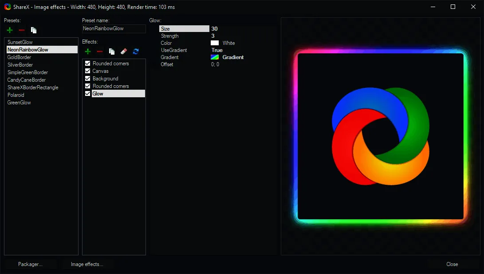Remove the selected effect with red minus
Screen dimensions: 484x274
[x=100, y=52]
